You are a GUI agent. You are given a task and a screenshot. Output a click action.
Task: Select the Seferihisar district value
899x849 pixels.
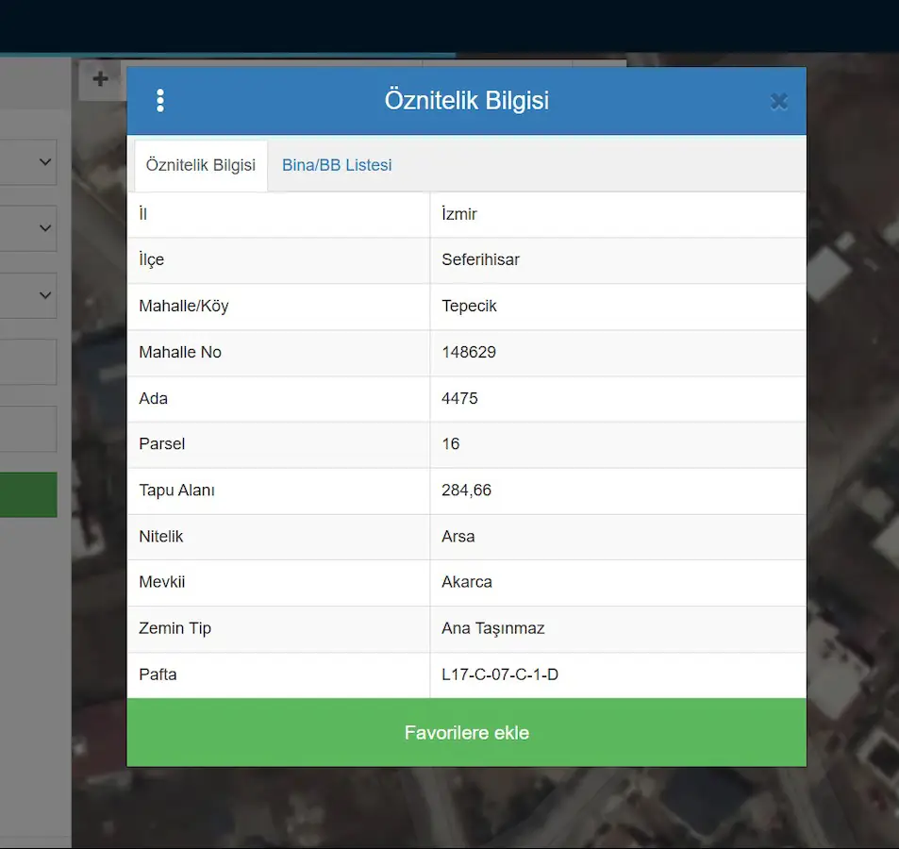[480, 259]
